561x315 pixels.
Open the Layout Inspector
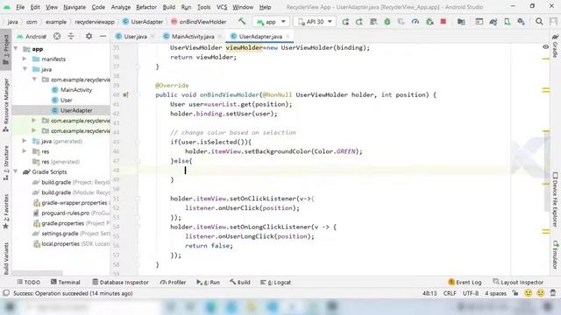pos(518,282)
